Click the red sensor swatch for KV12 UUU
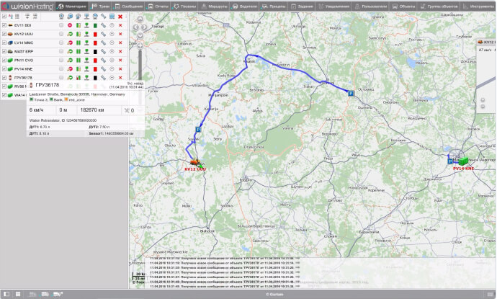The width and height of the screenshot is (497, 299). pyautogui.click(x=95, y=34)
